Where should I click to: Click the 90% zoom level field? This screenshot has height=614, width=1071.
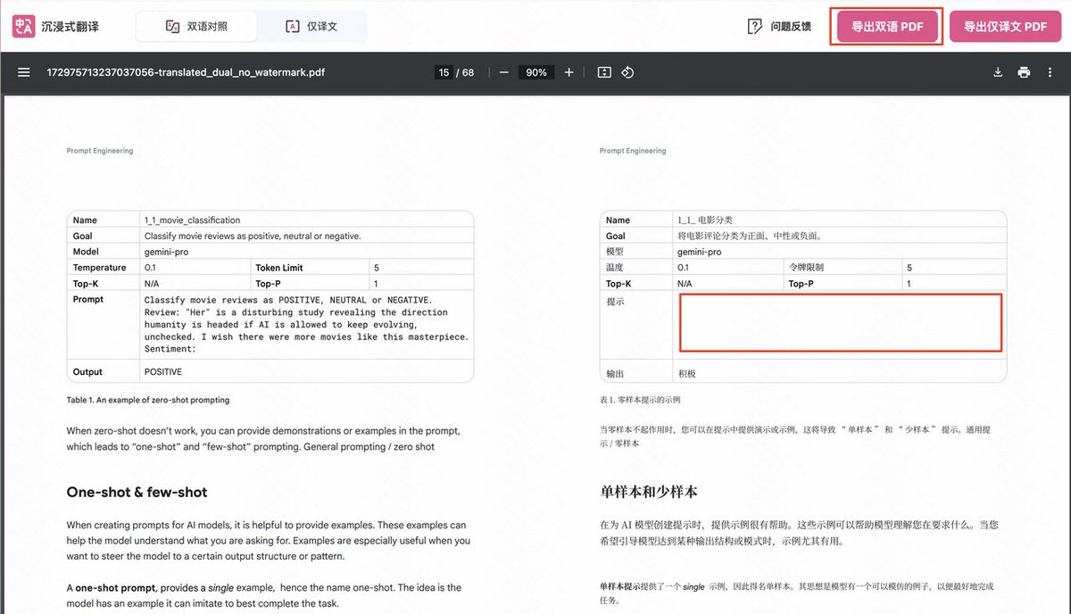pos(536,72)
